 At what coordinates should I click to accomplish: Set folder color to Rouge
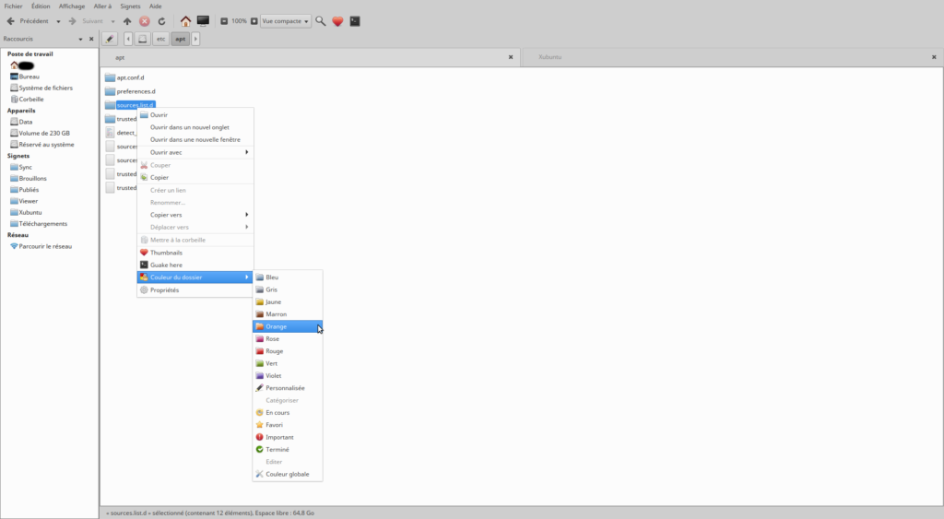click(x=288, y=351)
